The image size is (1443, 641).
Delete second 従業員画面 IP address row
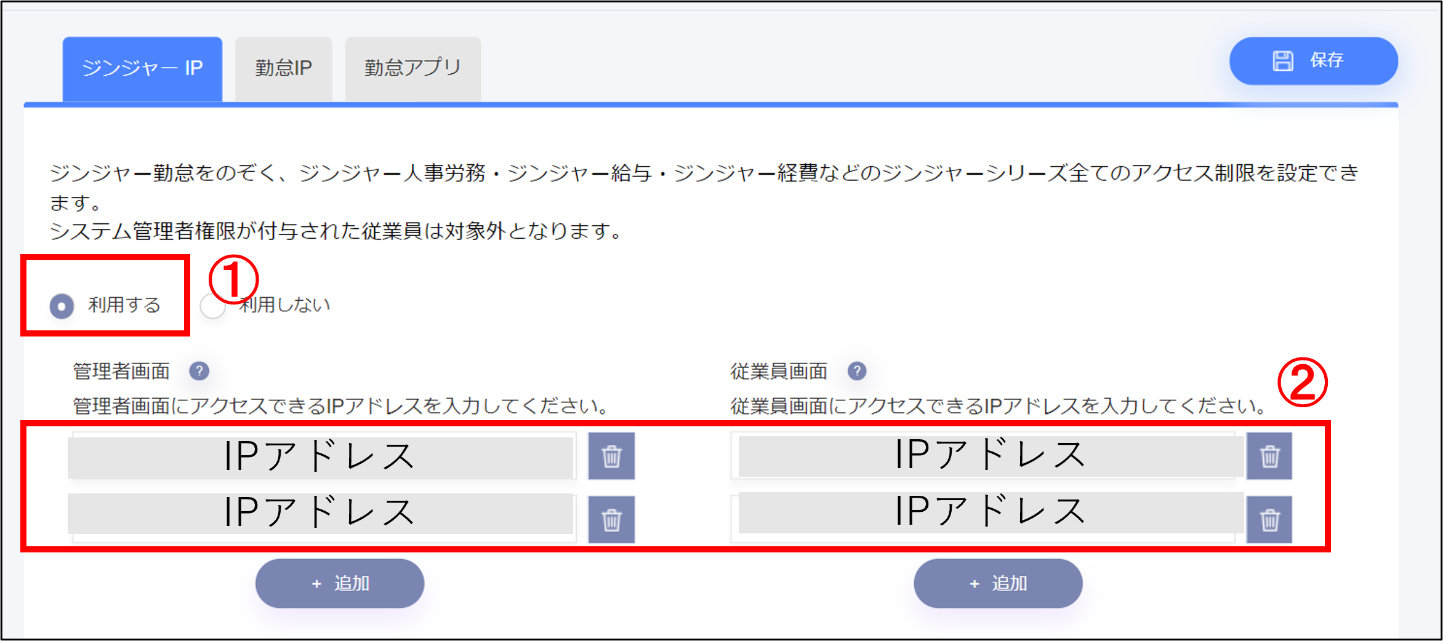coord(1269,520)
